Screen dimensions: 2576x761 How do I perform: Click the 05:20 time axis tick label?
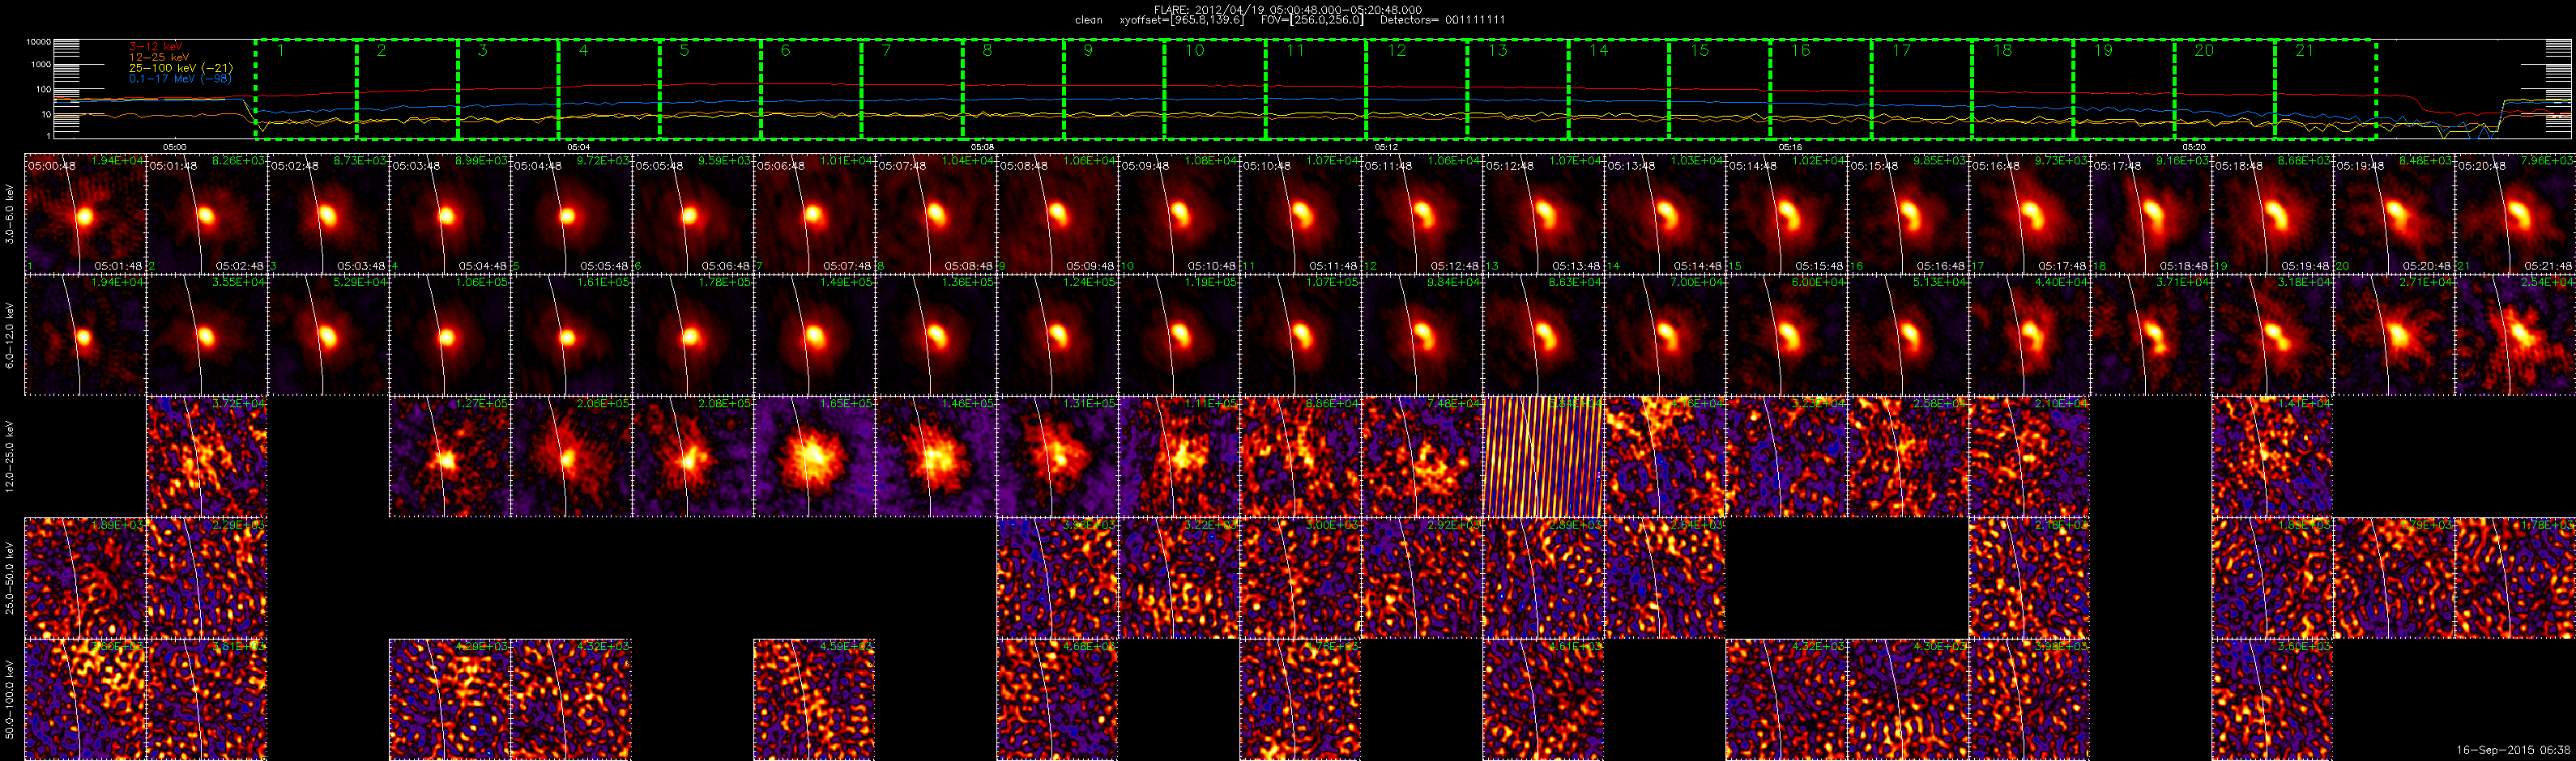click(2194, 147)
